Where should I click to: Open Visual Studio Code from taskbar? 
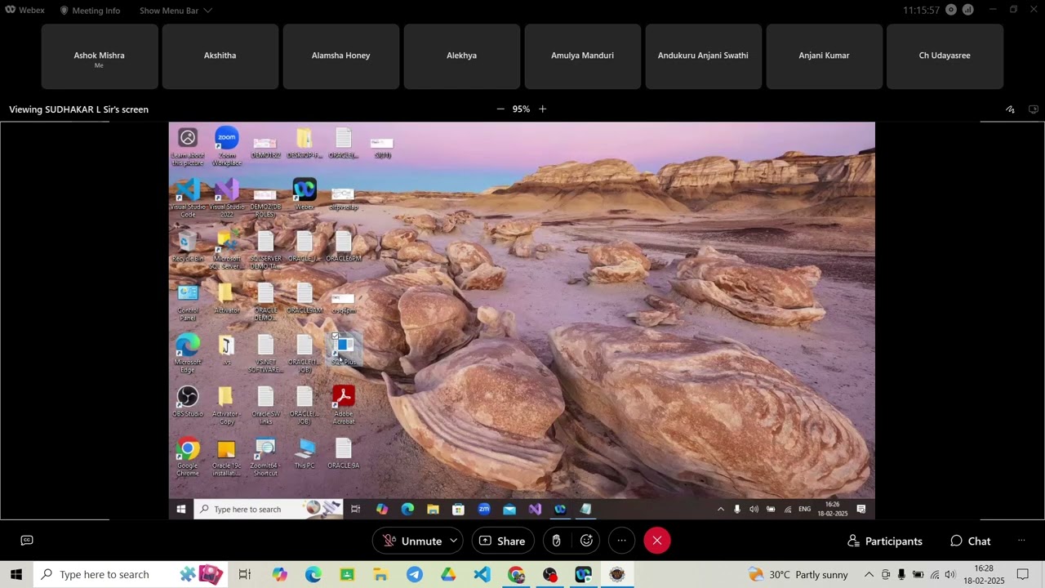pyautogui.click(x=482, y=575)
